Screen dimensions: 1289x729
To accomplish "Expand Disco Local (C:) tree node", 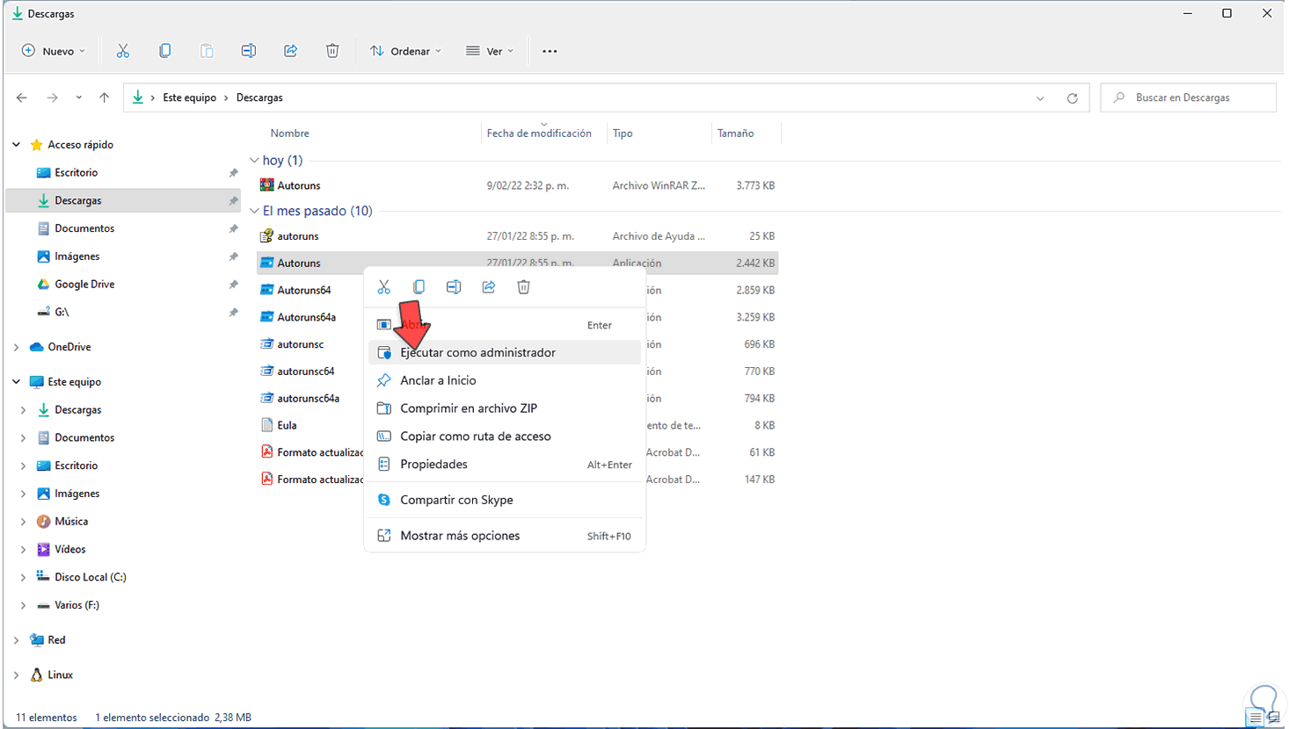I will pos(24,577).
